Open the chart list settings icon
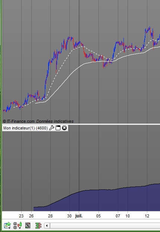The height and width of the screenshot is (232, 160). click(x=28, y=226)
